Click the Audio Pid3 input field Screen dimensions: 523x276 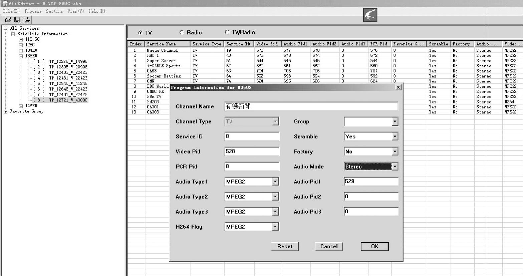click(x=371, y=211)
